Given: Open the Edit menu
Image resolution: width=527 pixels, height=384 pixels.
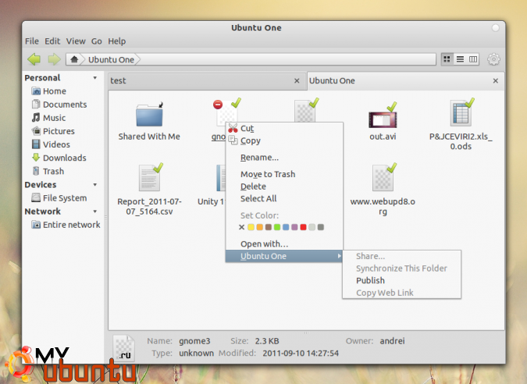Looking at the screenshot, I should coord(52,41).
